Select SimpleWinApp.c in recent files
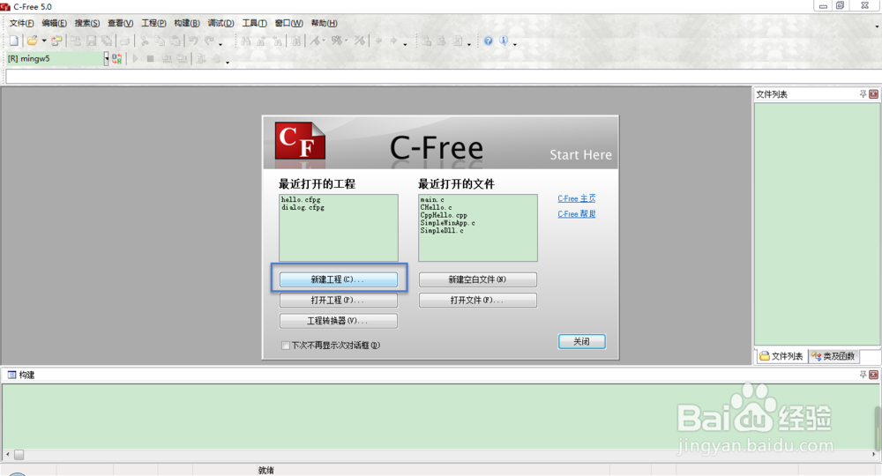The height and width of the screenshot is (476, 882). (x=448, y=223)
